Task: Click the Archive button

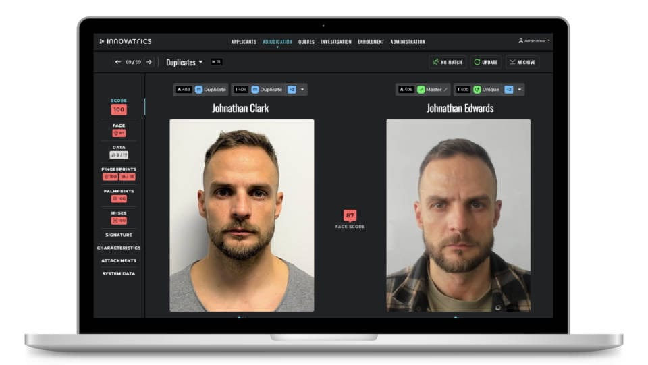Action: 522,62
